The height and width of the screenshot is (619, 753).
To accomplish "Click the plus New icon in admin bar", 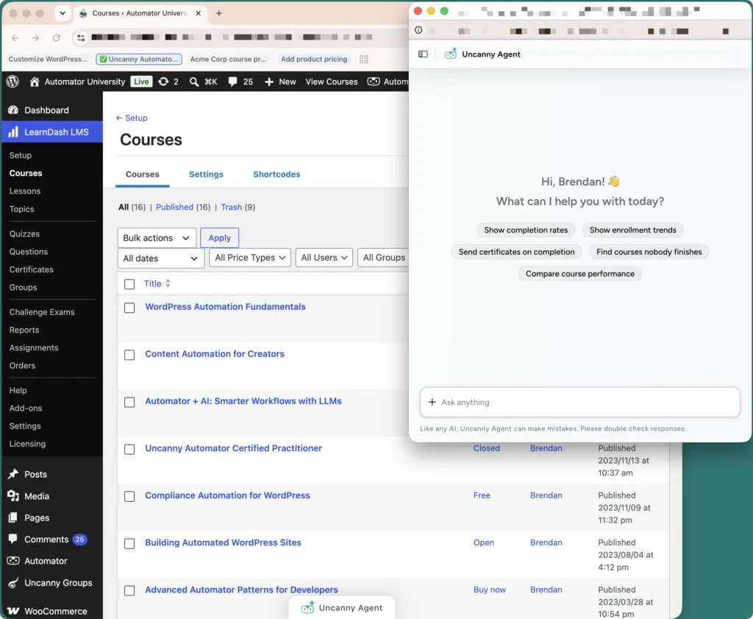I will point(269,82).
